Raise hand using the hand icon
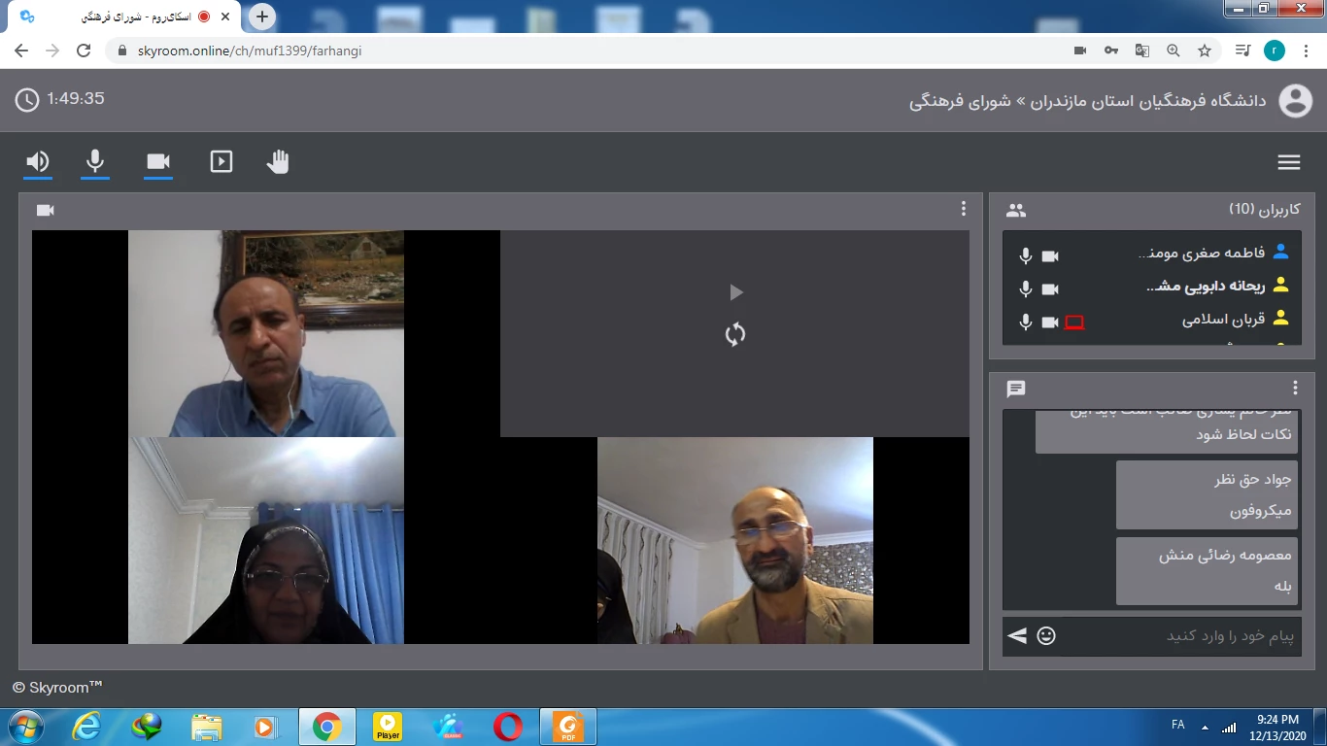Viewport: 1327px width, 746px height. point(279,161)
